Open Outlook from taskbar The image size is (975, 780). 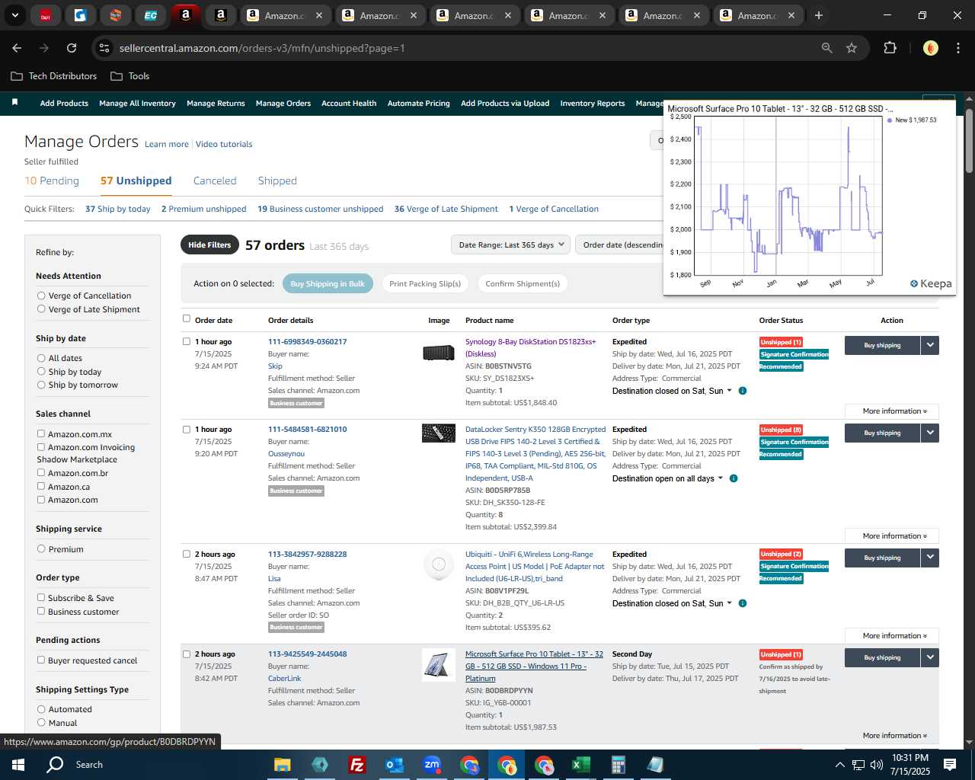[394, 765]
